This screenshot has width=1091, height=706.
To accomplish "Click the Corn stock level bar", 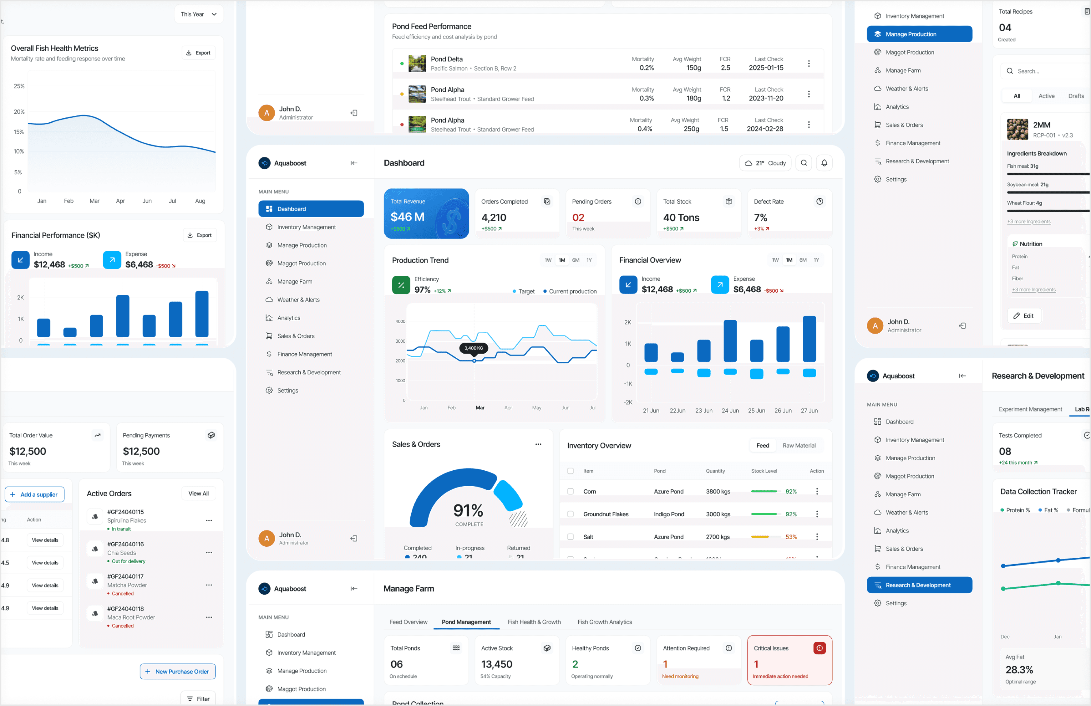I will pos(766,491).
